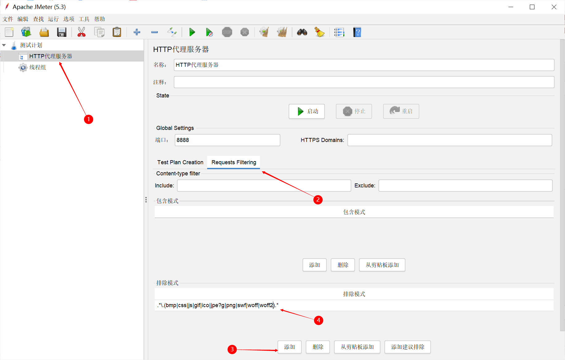Click 从剪贴板添加 under 包含模式
The width and height of the screenshot is (565, 360).
pyautogui.click(x=382, y=265)
